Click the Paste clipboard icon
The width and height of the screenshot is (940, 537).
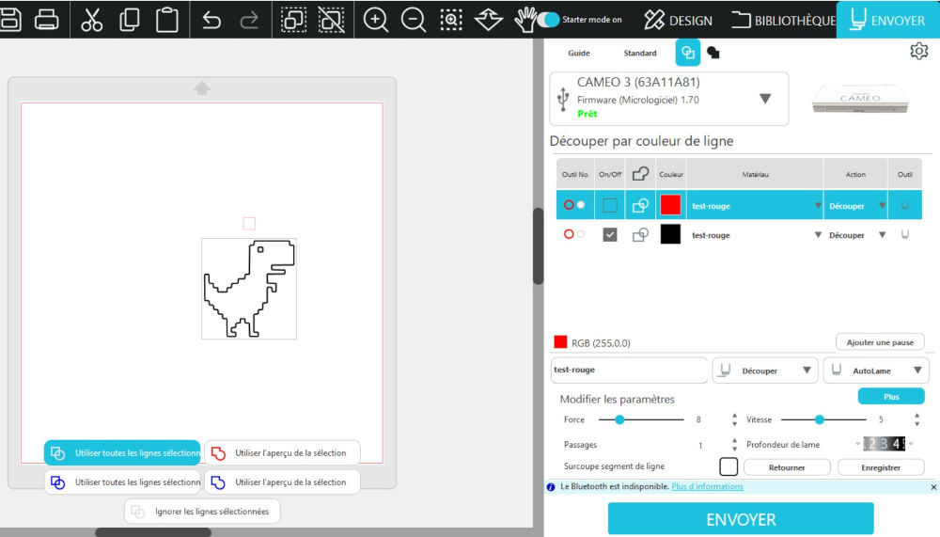click(166, 20)
